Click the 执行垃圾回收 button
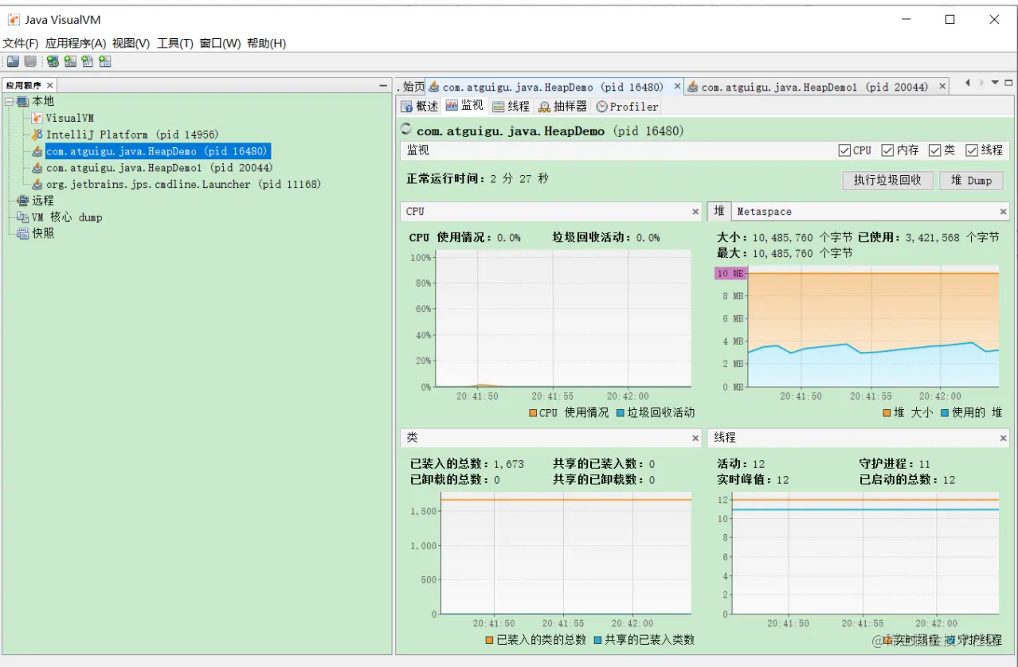The image size is (1018, 667). 887,180
